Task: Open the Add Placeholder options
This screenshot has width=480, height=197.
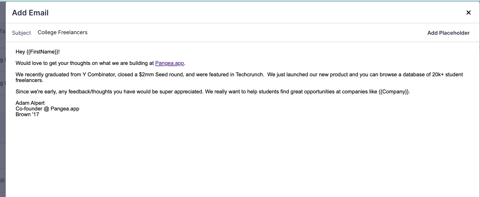Action: 448,33
